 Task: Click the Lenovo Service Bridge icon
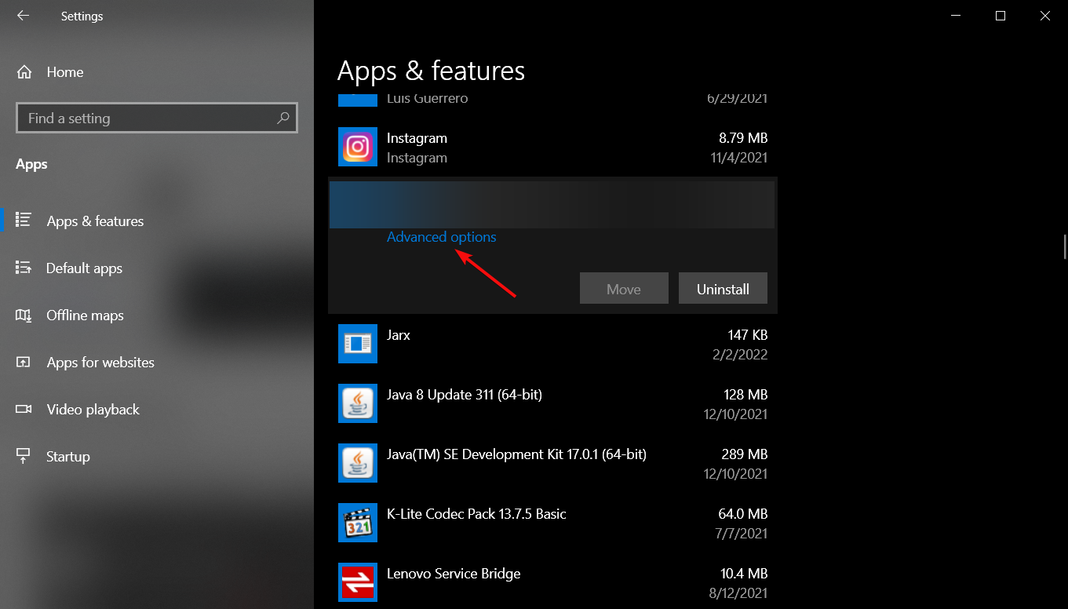point(357,582)
